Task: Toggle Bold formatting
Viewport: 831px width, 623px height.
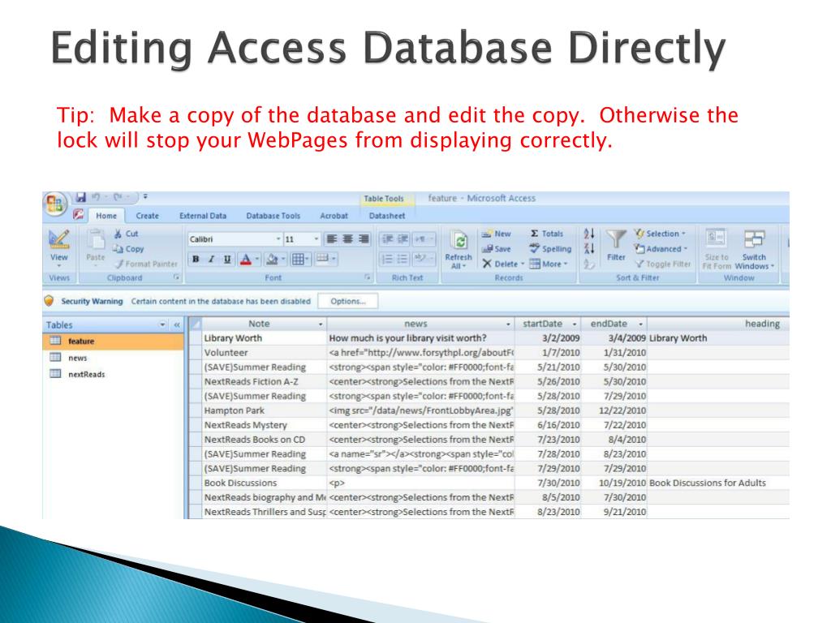Action: pos(196,259)
